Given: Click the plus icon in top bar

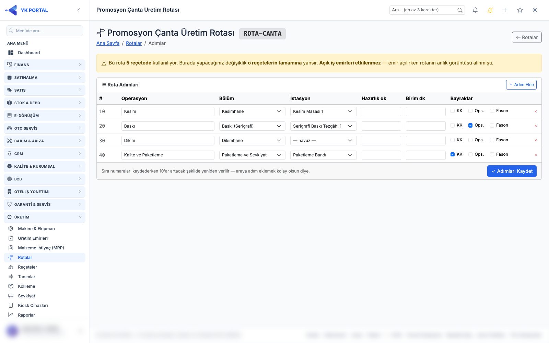Looking at the screenshot, I should 505,10.
